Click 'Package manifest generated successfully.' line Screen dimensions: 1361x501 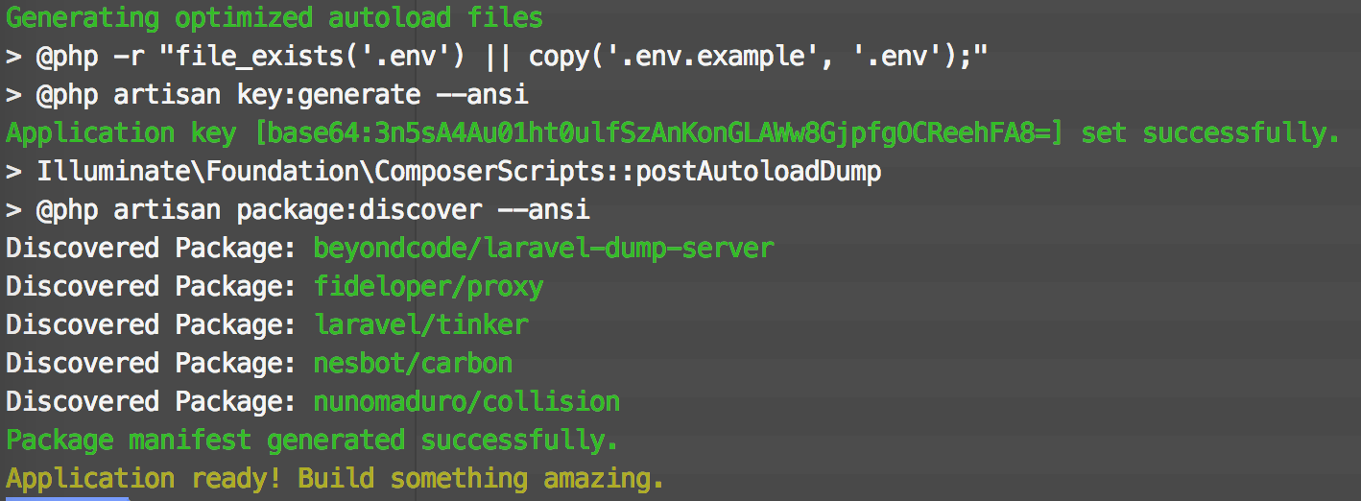(313, 441)
